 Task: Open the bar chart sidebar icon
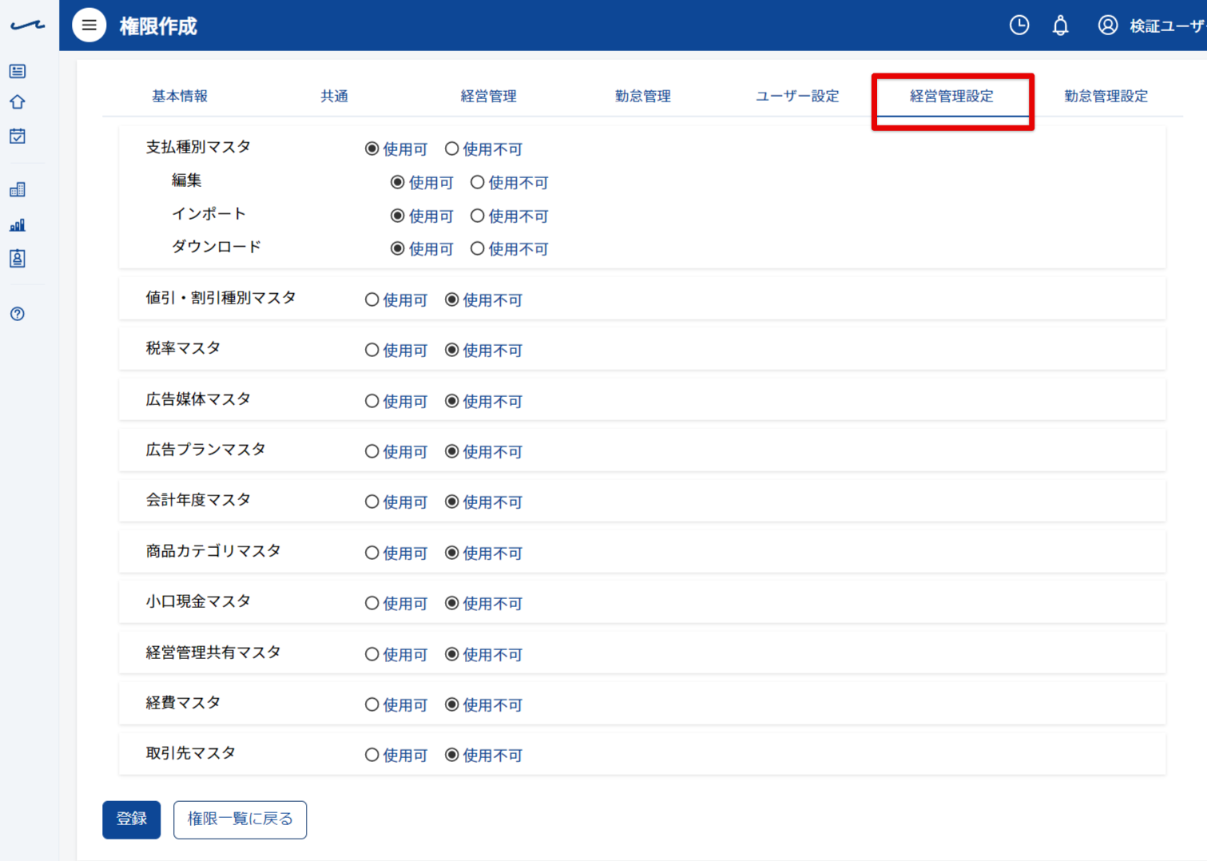pyautogui.click(x=18, y=225)
